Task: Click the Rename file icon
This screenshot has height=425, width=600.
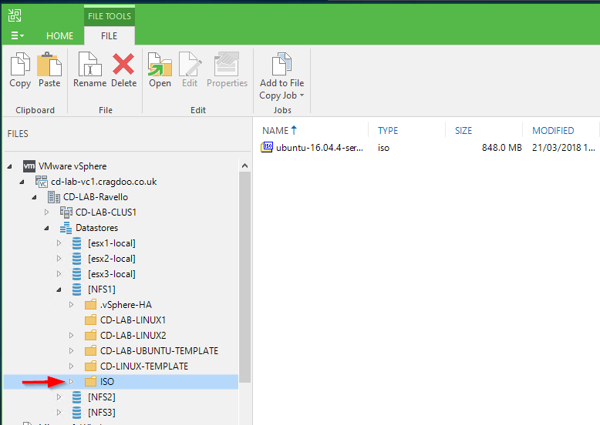Action: [x=90, y=64]
